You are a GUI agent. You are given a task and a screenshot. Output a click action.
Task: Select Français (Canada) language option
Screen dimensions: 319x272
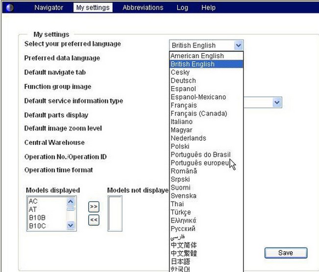click(206, 113)
